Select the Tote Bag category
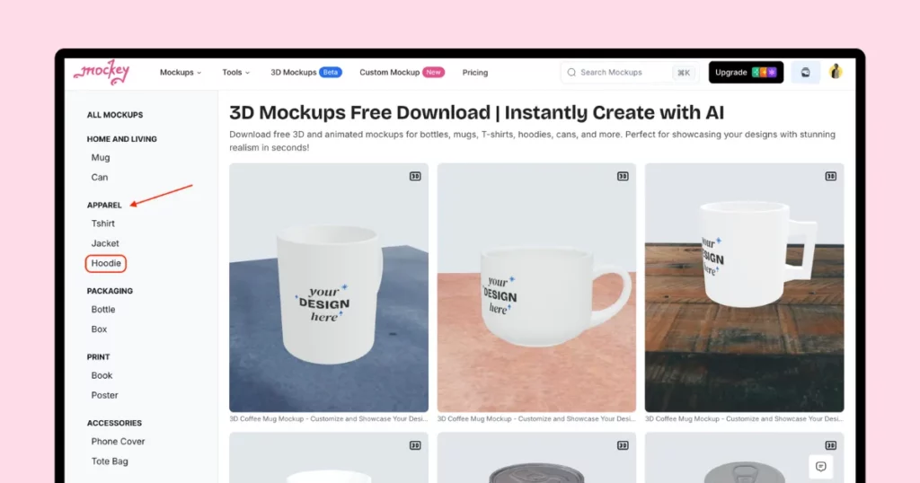Viewport: 920px width, 483px height. 110,461
